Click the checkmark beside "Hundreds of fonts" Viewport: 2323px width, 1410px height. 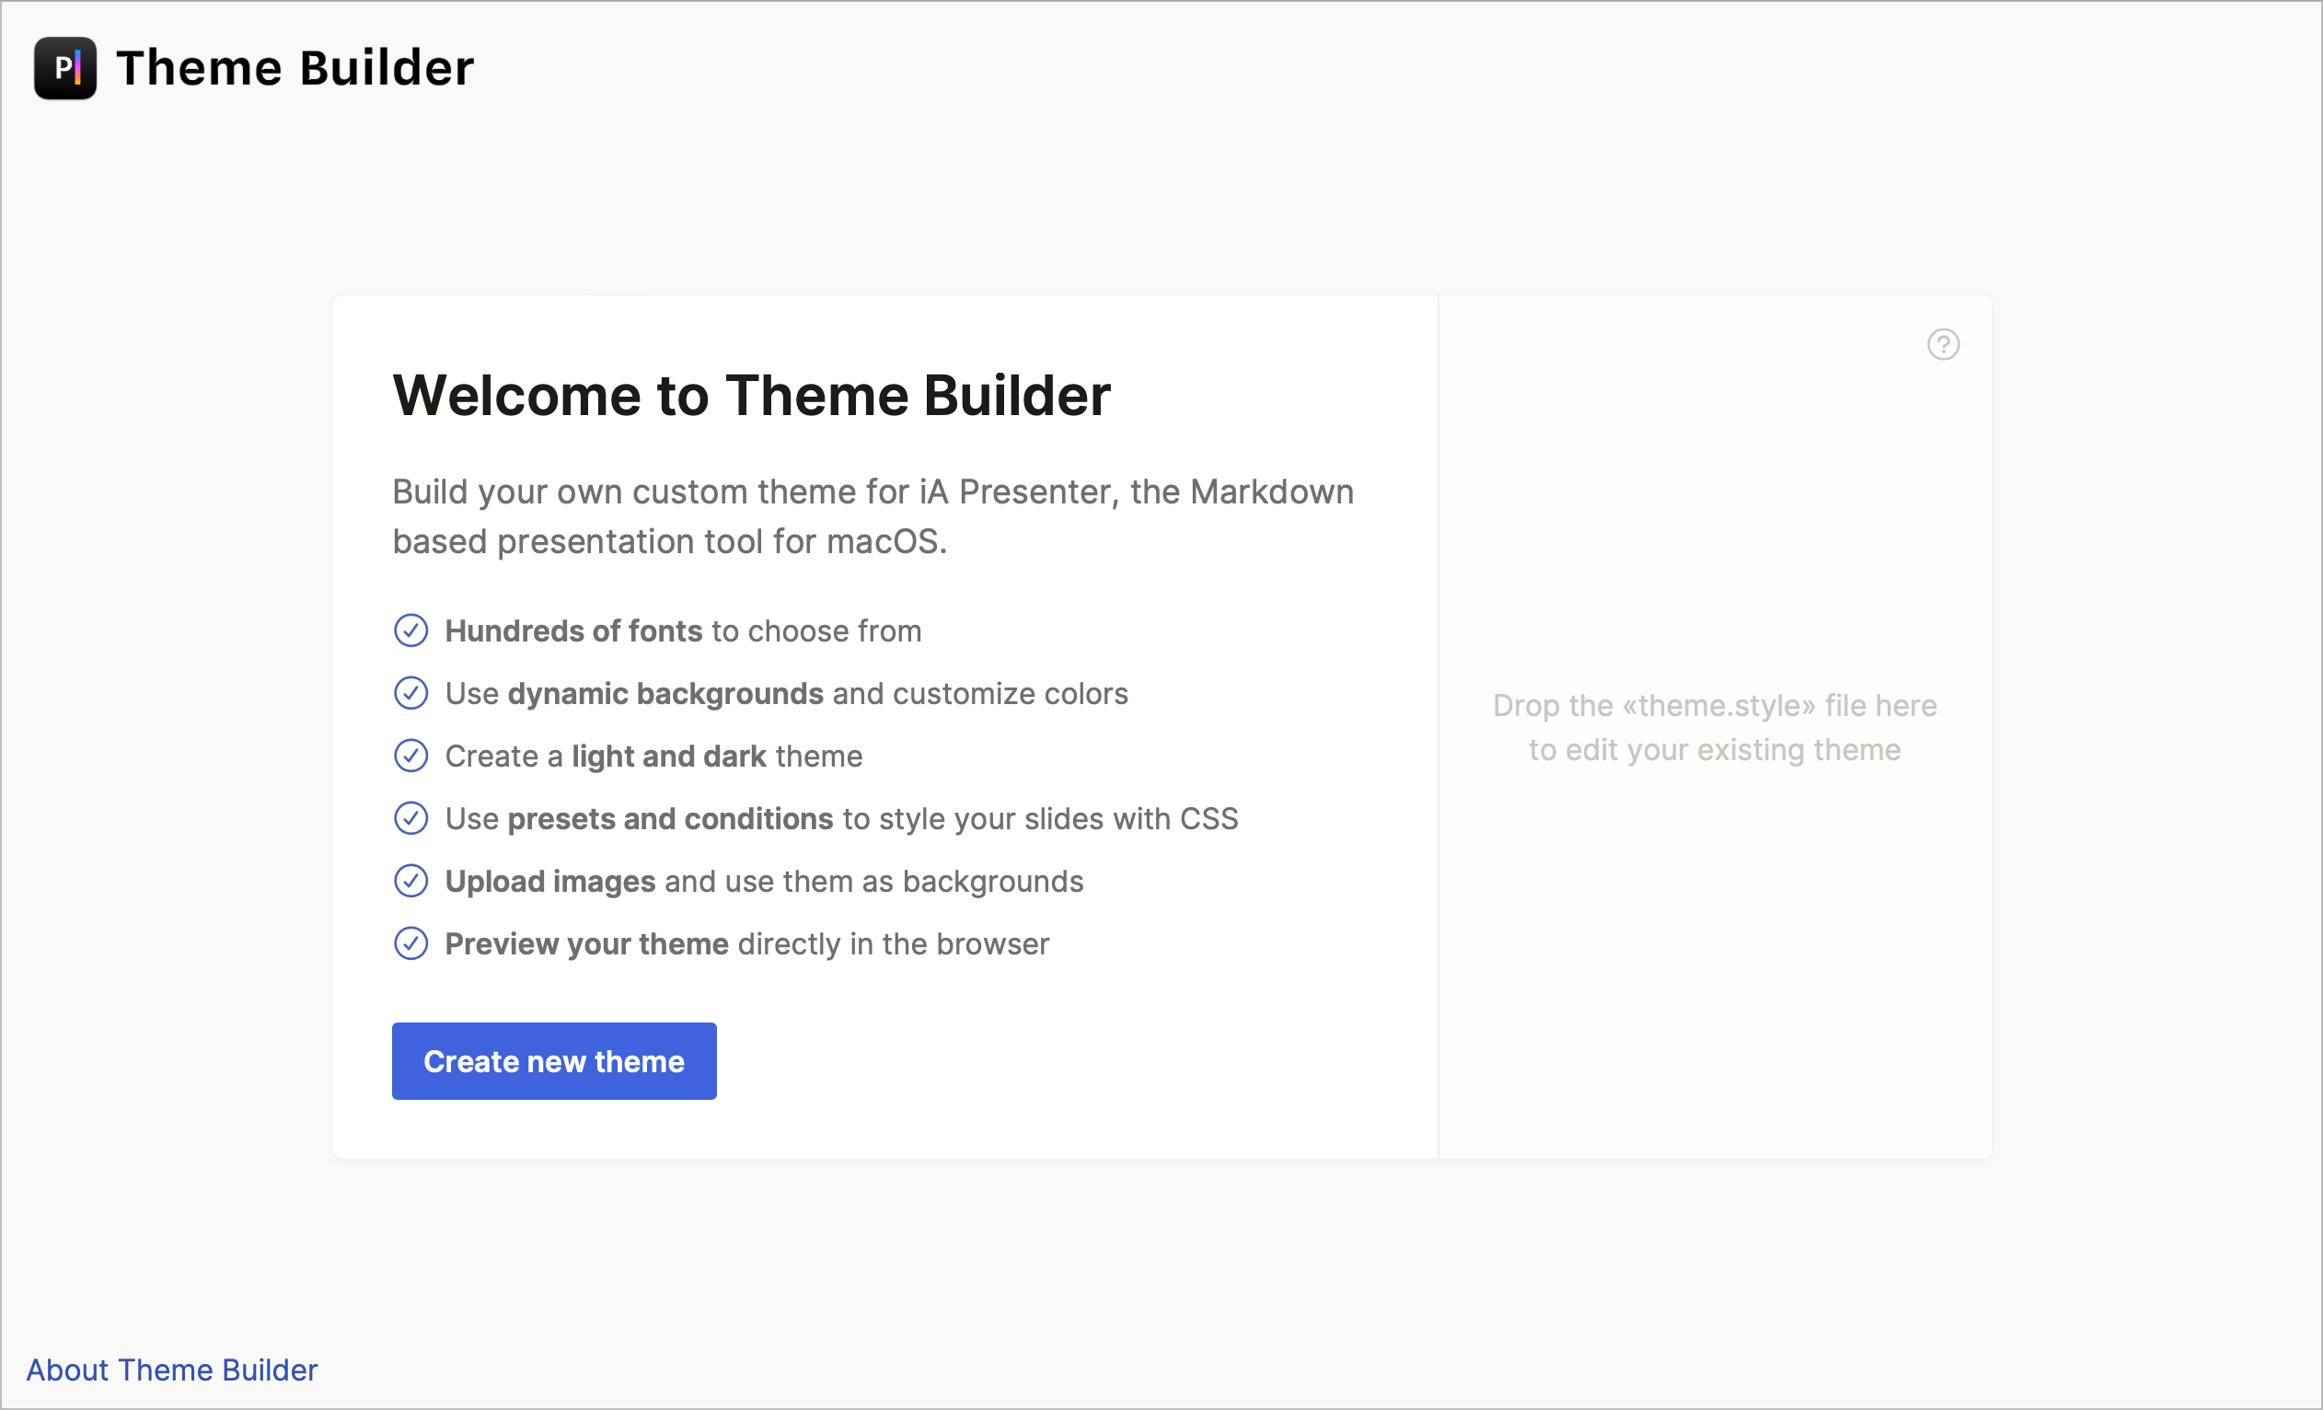coord(411,630)
